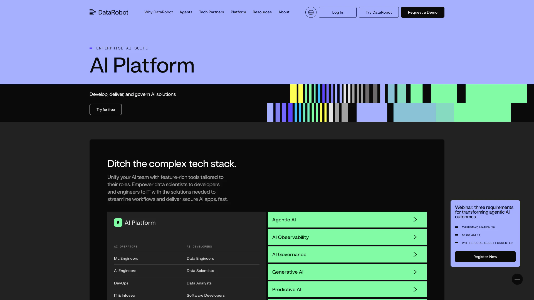The width and height of the screenshot is (534, 300).
Task: Click the Generative AI arrow chevron
Action: (x=415, y=272)
